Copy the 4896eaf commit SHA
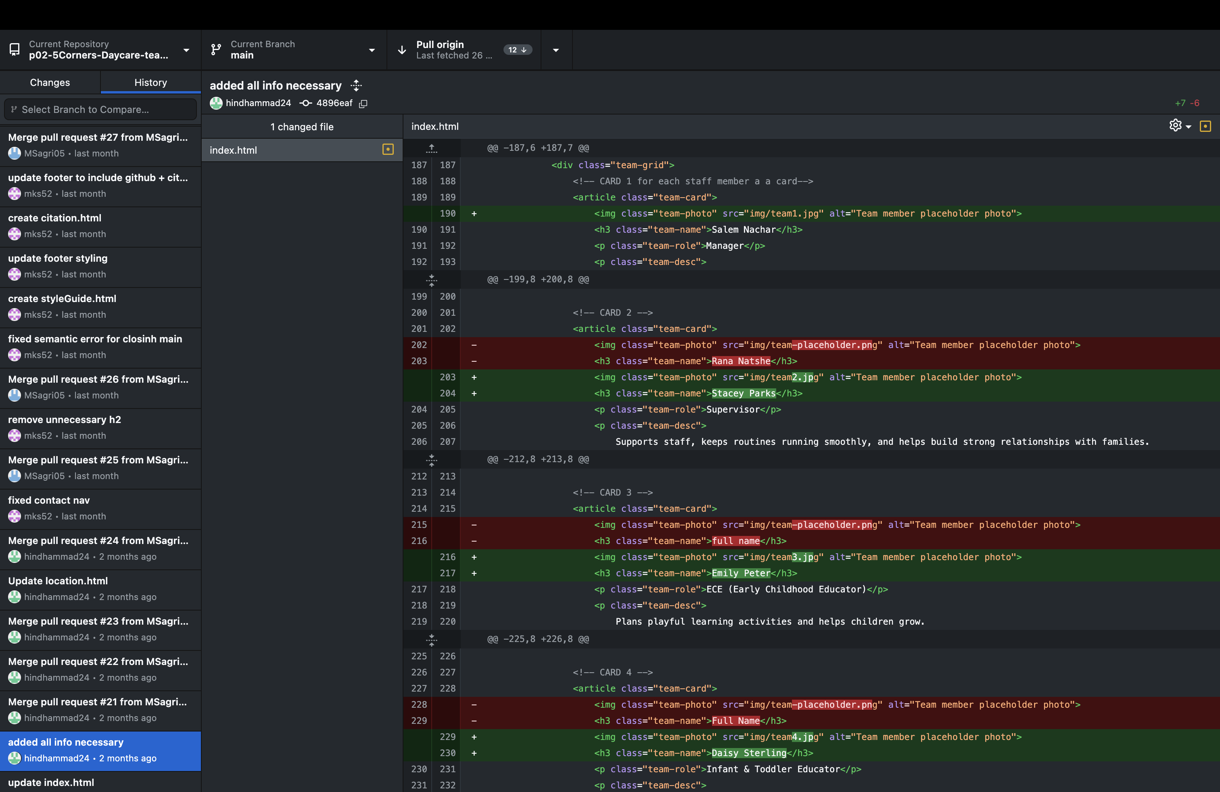The image size is (1220, 792). (x=363, y=104)
